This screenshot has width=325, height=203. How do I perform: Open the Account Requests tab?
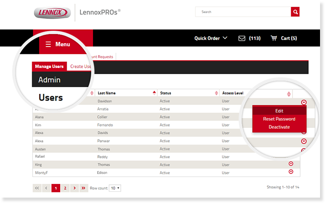[102, 57]
